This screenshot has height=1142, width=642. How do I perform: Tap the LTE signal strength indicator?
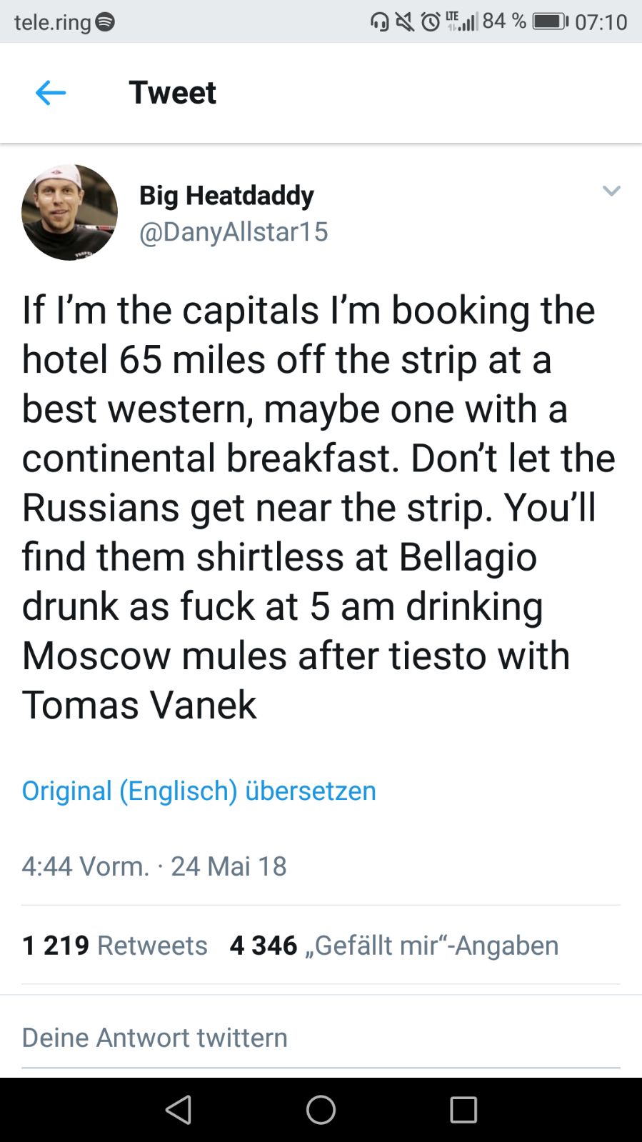pyautogui.click(x=462, y=21)
